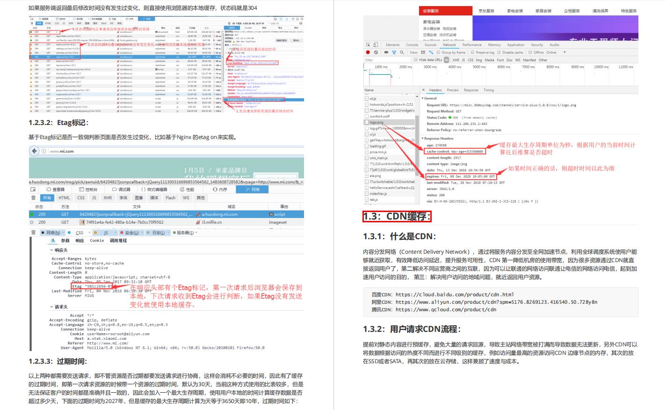Click the capture screenshots camera icon
666x410 pixels.
(386, 52)
